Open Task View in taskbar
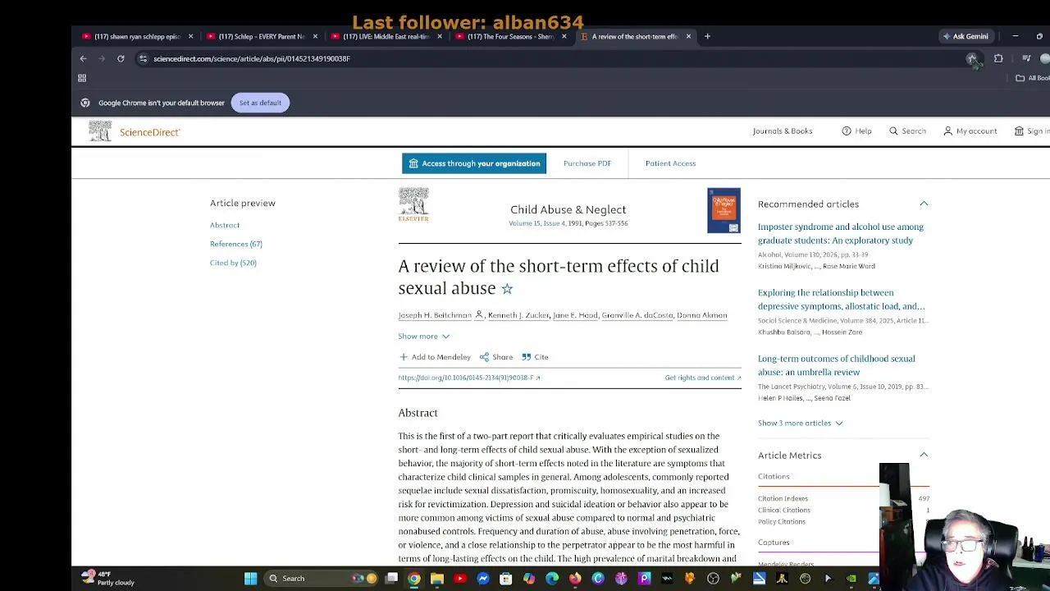Image resolution: width=1050 pixels, height=591 pixels. pos(392,579)
